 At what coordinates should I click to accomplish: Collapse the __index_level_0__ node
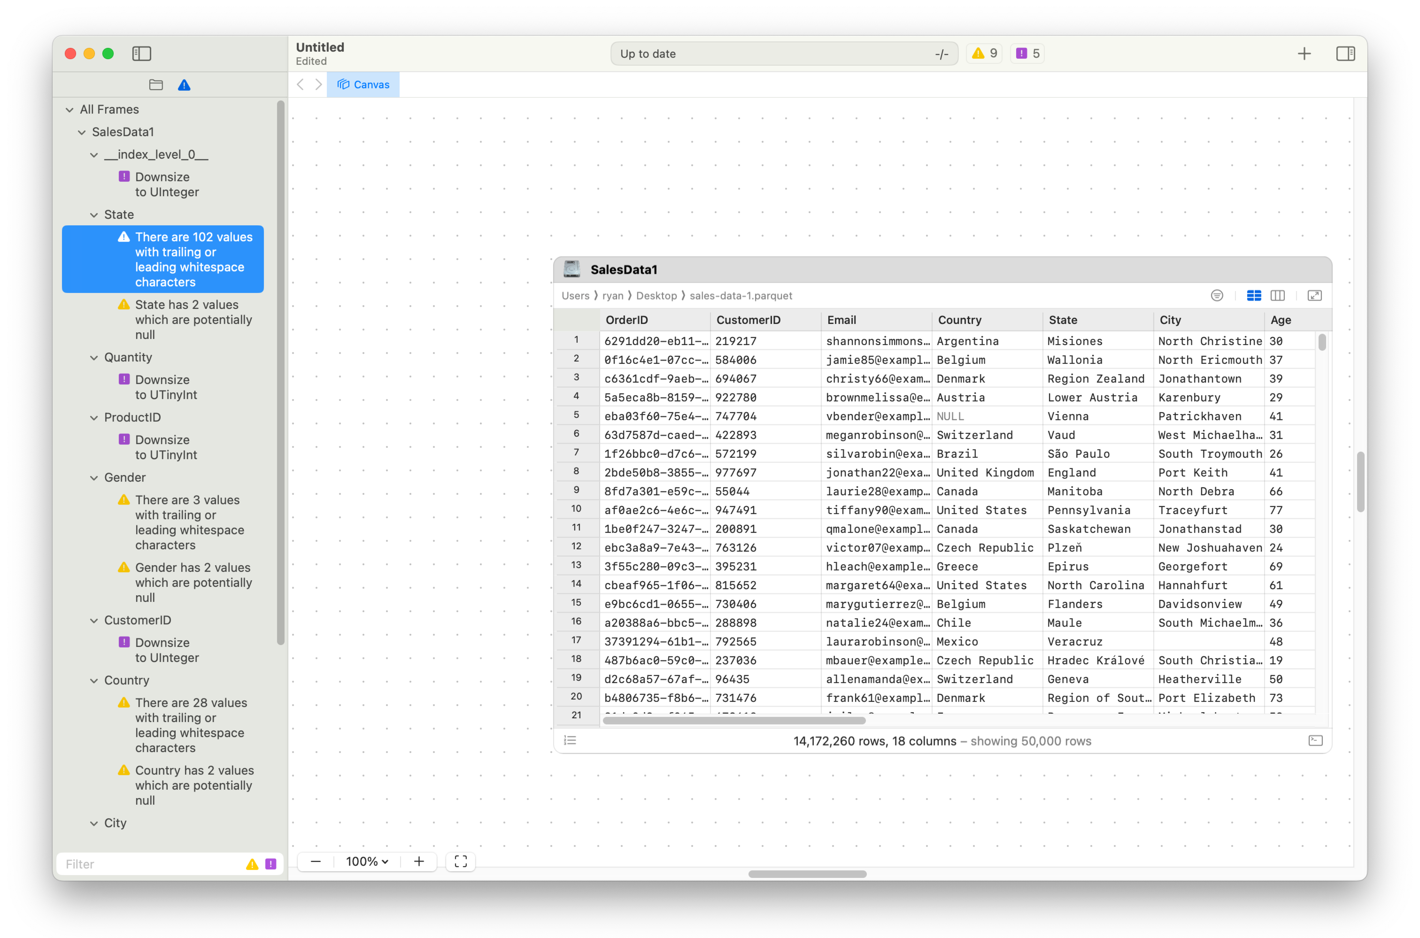pyautogui.click(x=94, y=155)
